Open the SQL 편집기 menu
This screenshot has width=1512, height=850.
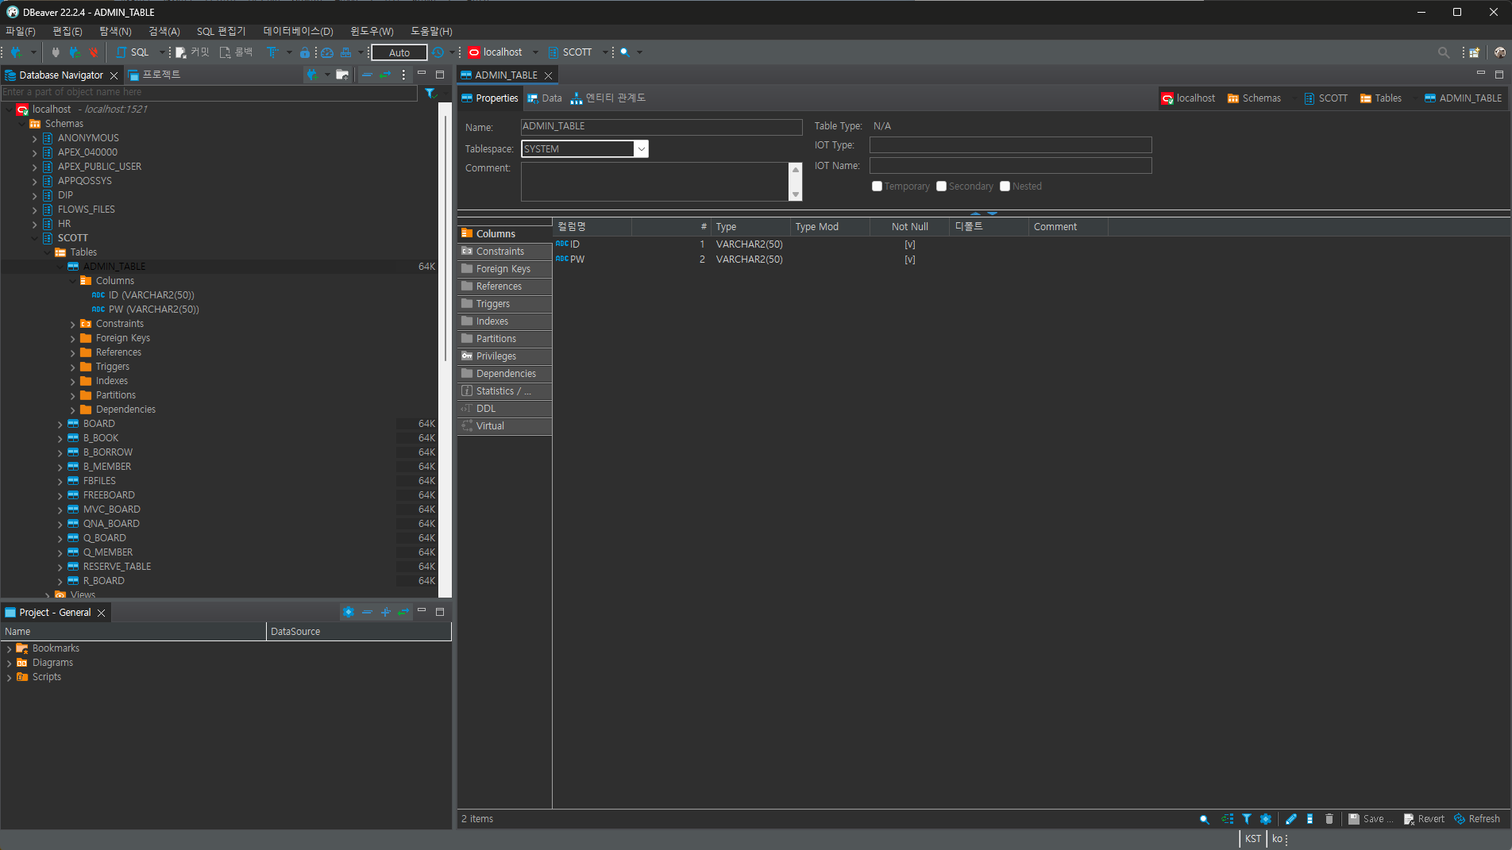(222, 31)
